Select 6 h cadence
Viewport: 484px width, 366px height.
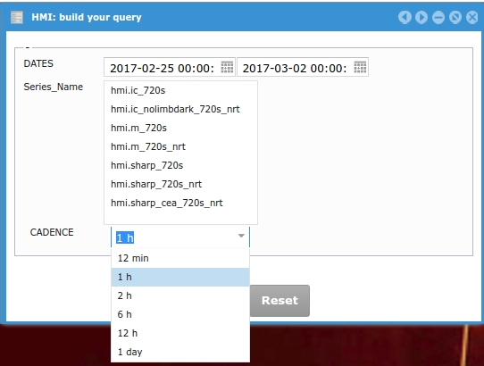[x=180, y=314]
